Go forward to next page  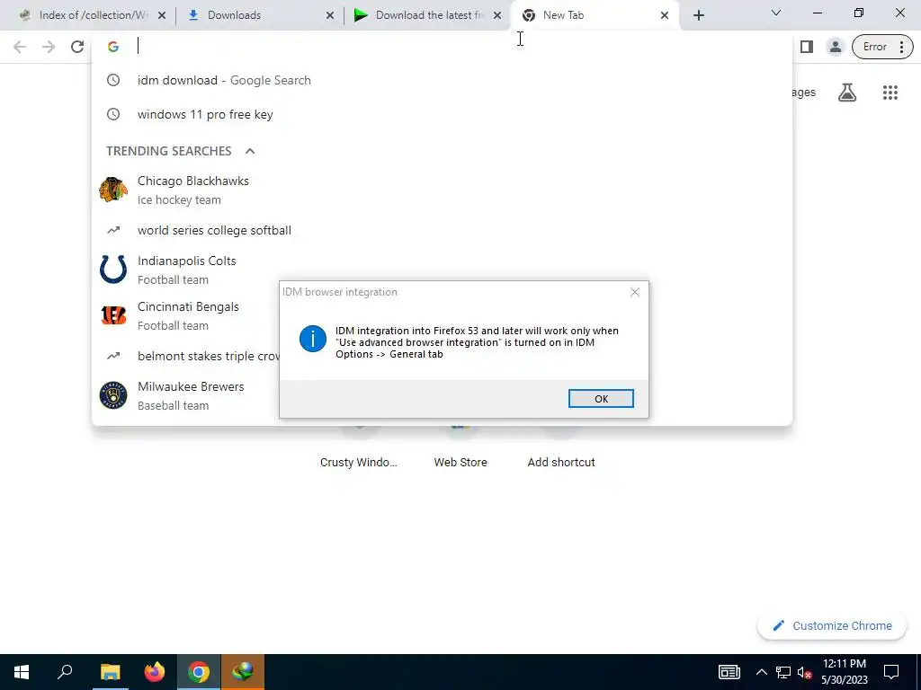coord(49,47)
